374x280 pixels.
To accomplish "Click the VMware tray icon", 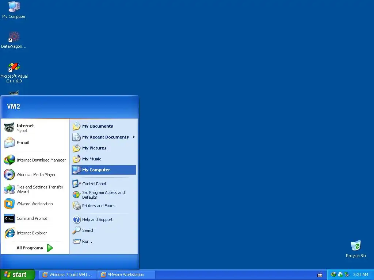I will click(x=340, y=275).
